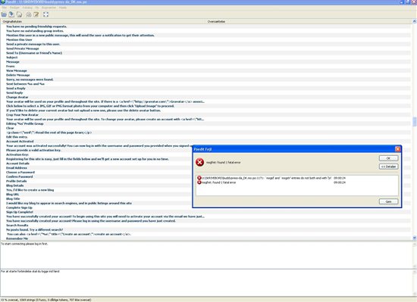Update the catalog using the refresh icon
Viewport: 417px width, 302px height.
coord(19,14)
